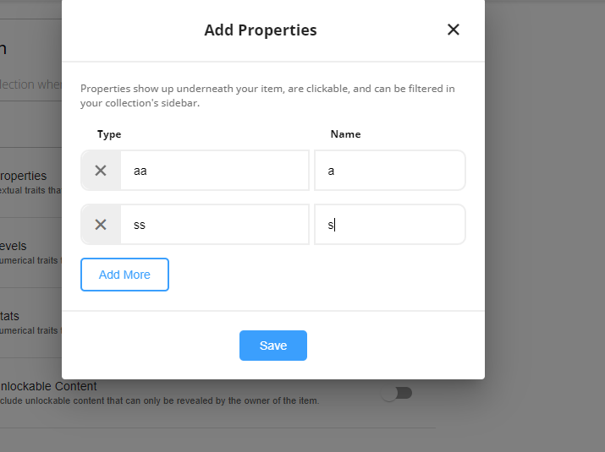
Task: Select the Properties section behind the dialog
Action: coord(24,176)
